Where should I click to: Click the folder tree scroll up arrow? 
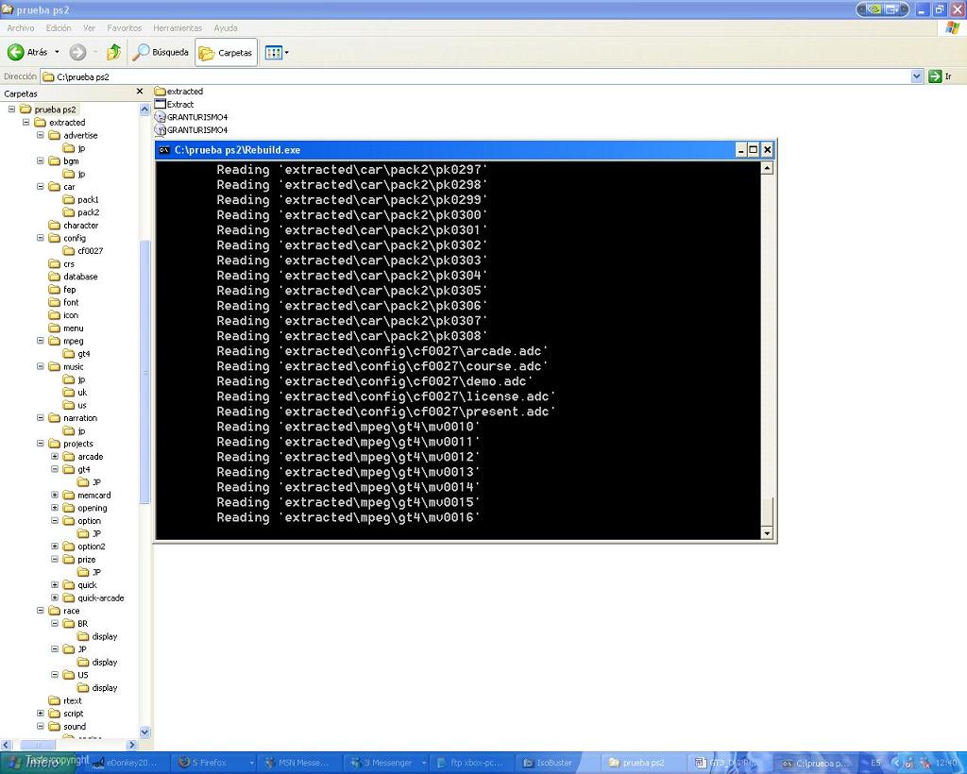click(x=144, y=109)
